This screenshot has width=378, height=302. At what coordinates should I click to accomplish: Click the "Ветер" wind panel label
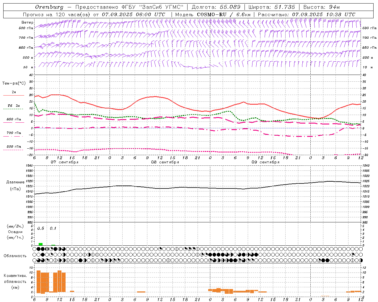pyautogui.click(x=27, y=22)
